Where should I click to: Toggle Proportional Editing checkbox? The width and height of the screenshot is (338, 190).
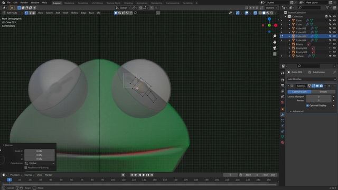26,168
